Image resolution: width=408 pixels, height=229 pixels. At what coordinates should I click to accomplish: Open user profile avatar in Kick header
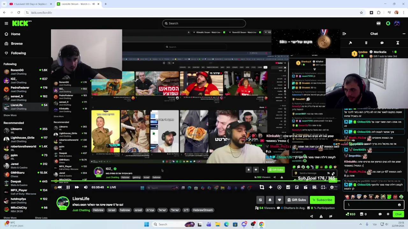pos(397,23)
